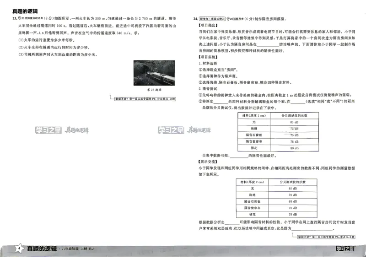
Task: Click the '真题的逻辑' heading at top left
Action: (25, 11)
